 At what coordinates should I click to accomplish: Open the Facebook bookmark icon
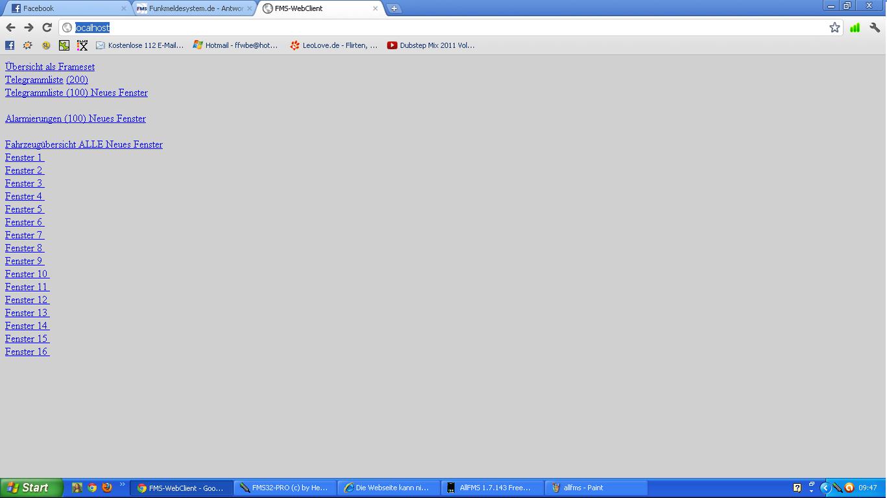[x=10, y=45]
